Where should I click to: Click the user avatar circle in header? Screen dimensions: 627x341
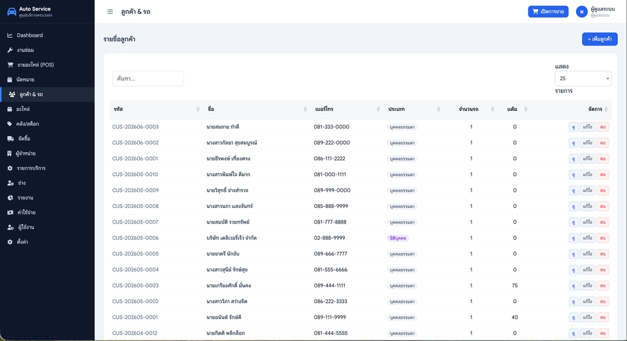tap(581, 12)
